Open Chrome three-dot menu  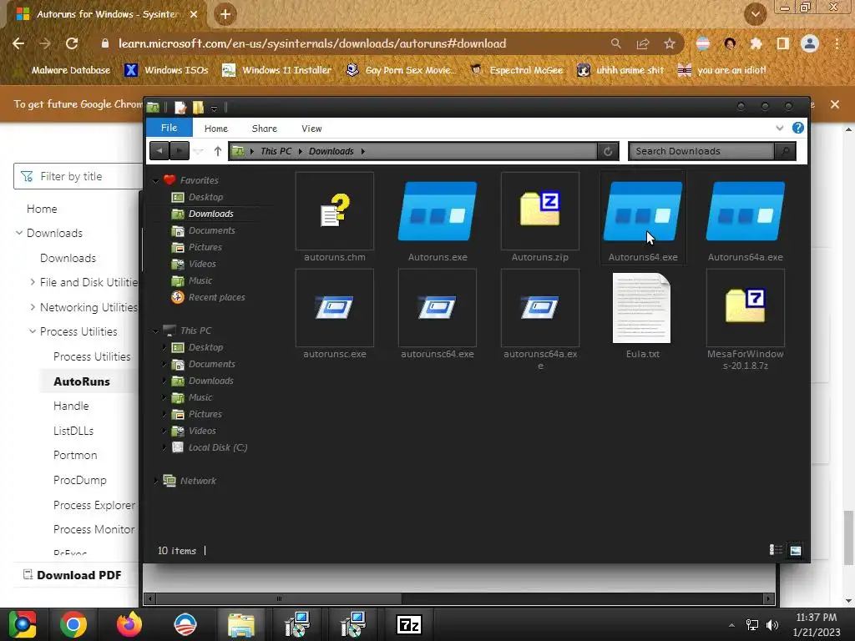coord(837,43)
